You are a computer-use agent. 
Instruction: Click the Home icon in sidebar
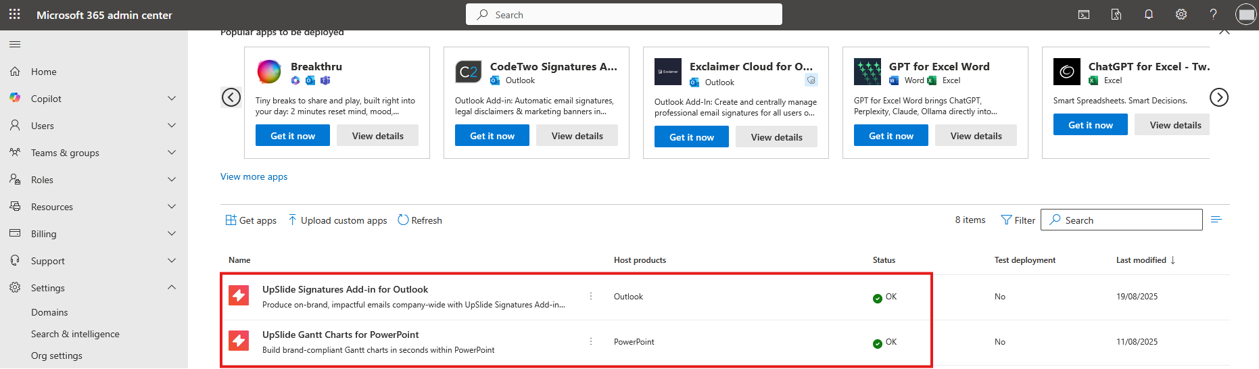coord(15,71)
